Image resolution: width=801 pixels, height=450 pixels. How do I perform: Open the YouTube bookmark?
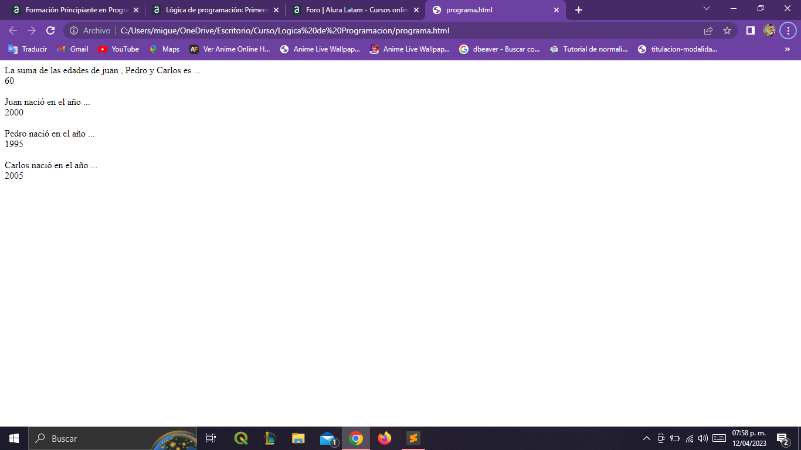tap(118, 49)
